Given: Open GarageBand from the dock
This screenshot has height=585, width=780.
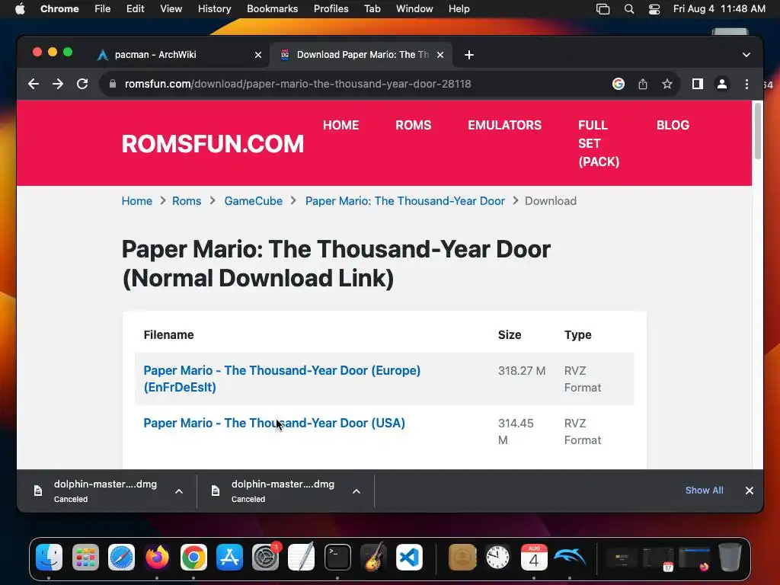Looking at the screenshot, I should point(373,557).
